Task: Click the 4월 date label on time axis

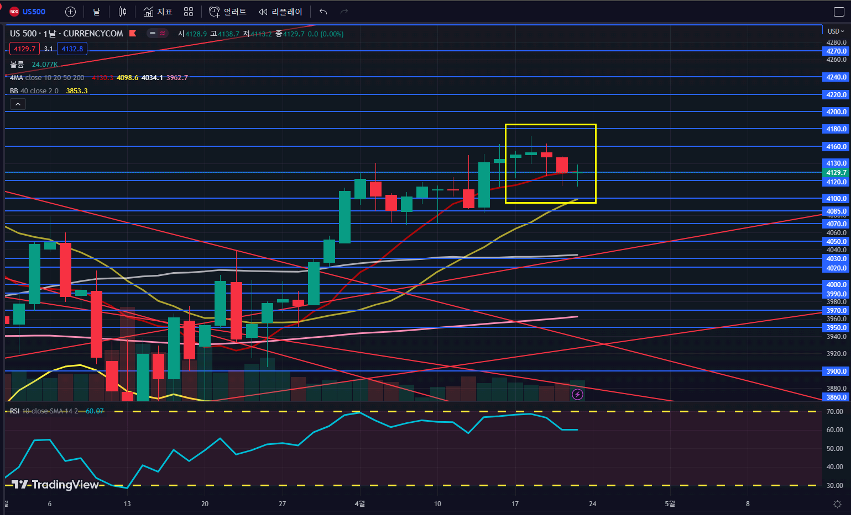Action: 360,504
